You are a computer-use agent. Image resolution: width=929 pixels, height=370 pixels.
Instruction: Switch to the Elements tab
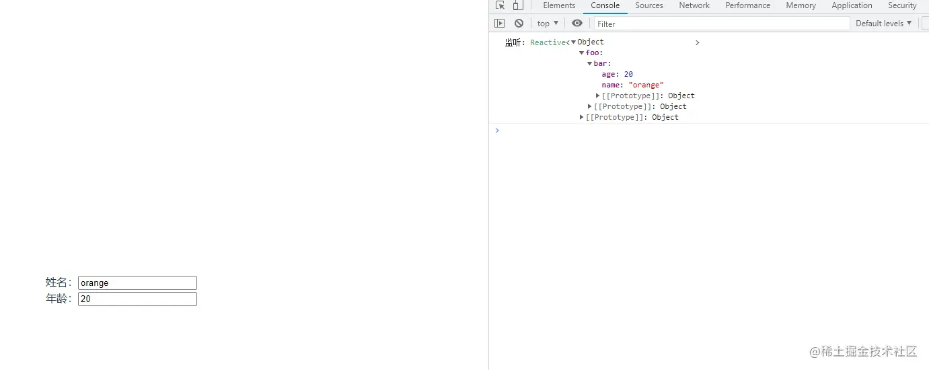coord(559,5)
